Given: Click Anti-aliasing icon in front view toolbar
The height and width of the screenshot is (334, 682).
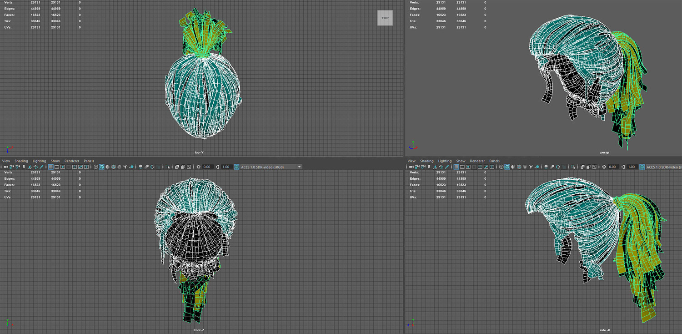Looking at the screenshot, I should (x=153, y=167).
